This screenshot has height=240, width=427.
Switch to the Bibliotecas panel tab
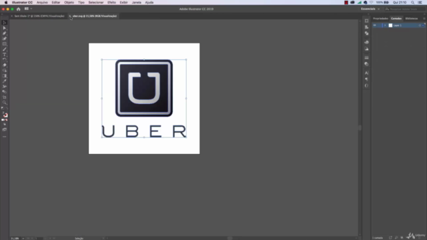click(x=411, y=19)
